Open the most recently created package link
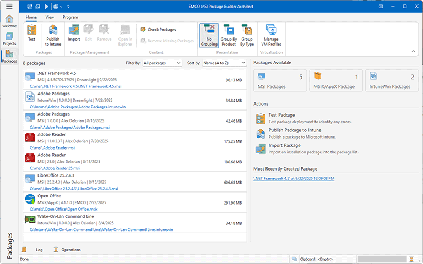The image size is (423, 264). click(294, 178)
